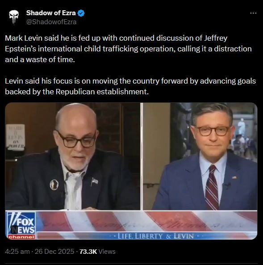This screenshot has width=263, height=265.
Task: Click the right video pane with blue-suited man
Action: [200, 156]
